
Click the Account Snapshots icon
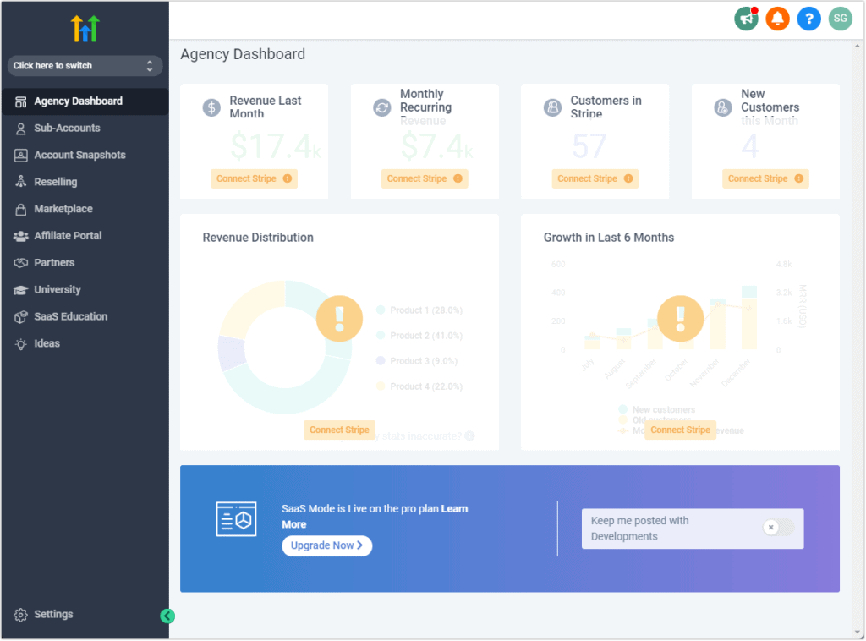click(x=20, y=156)
